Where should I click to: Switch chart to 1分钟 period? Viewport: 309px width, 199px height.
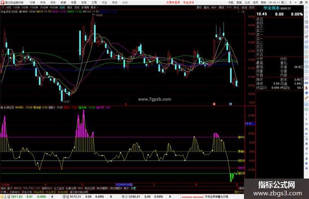[16, 8]
